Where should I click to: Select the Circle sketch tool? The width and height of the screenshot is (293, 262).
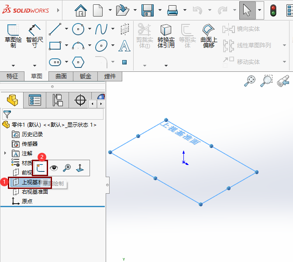coord(78,29)
